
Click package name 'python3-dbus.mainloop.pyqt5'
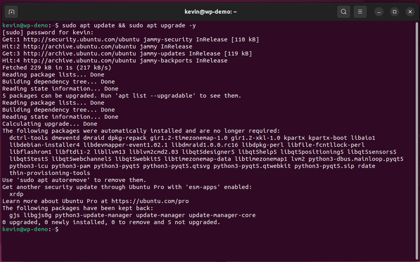point(356,159)
